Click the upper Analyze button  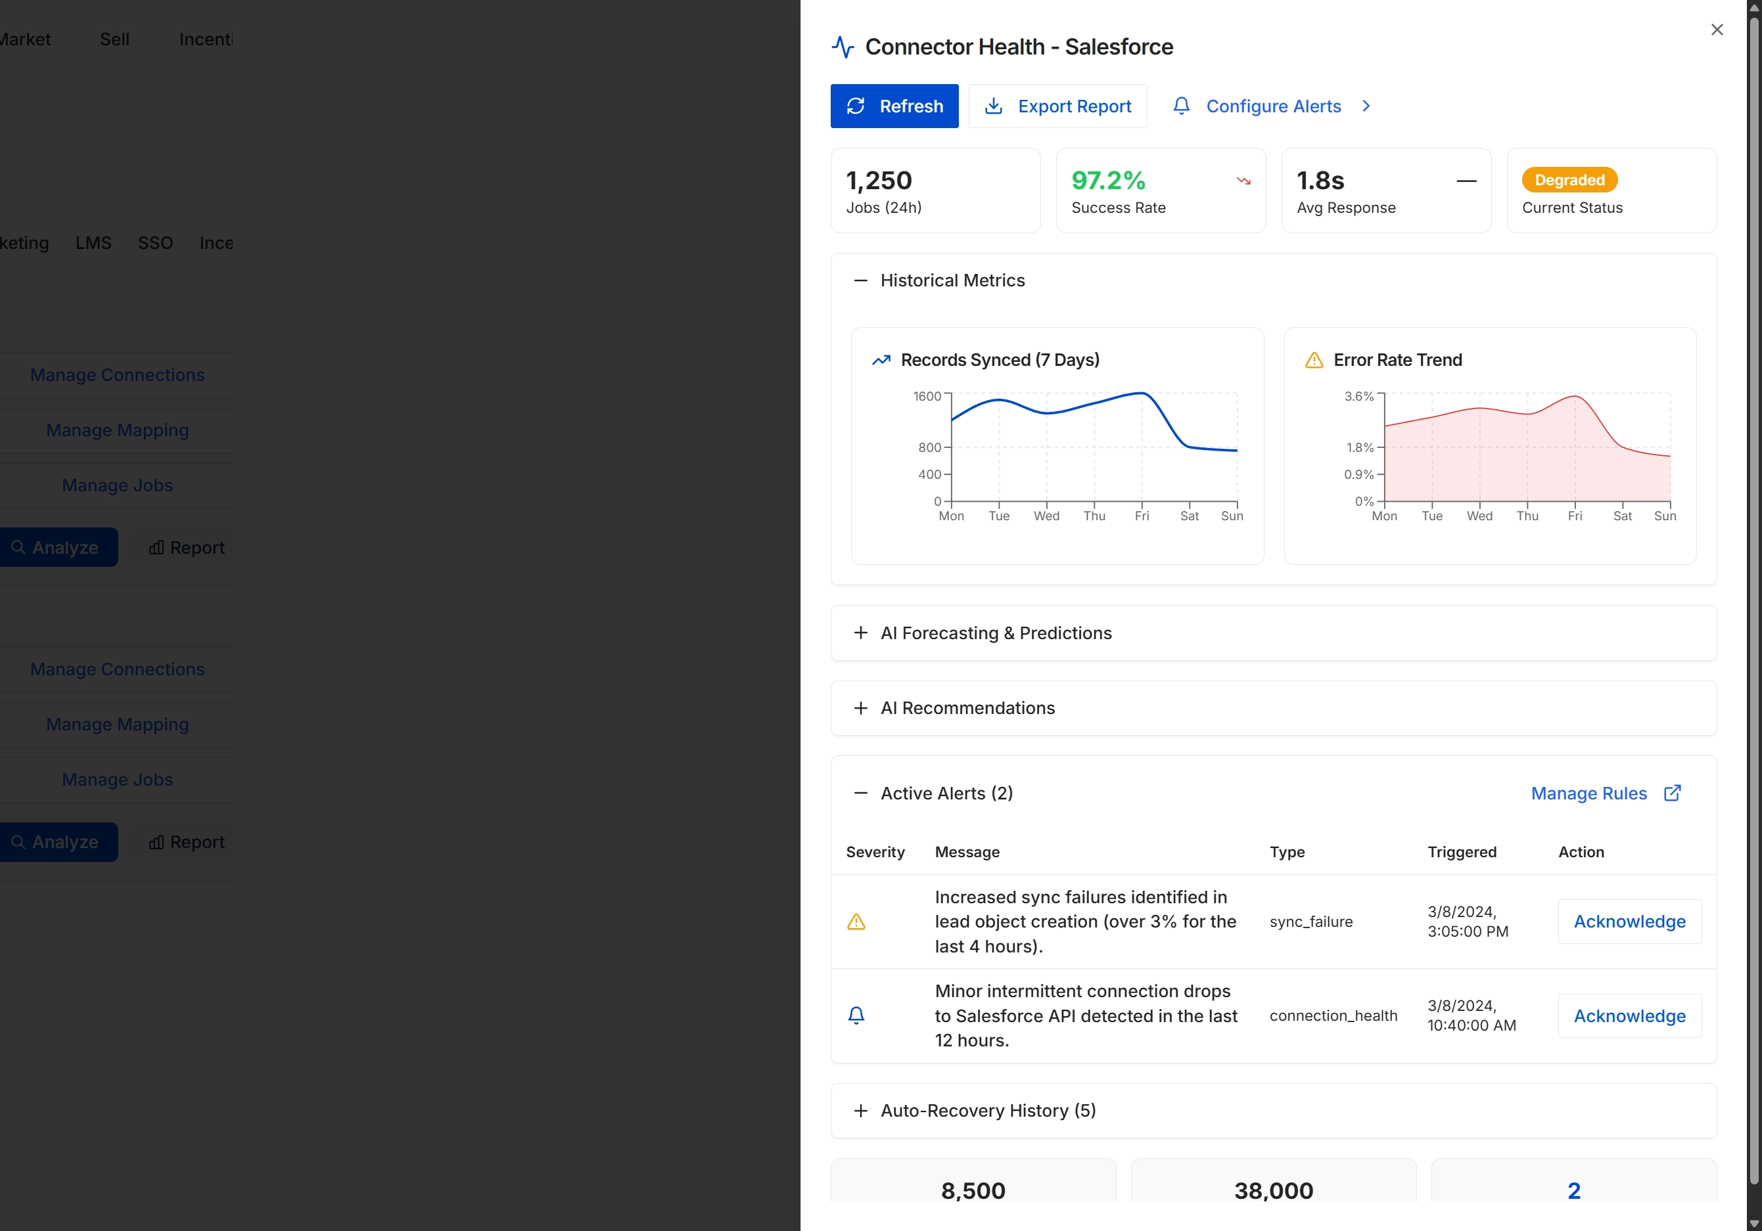point(58,548)
